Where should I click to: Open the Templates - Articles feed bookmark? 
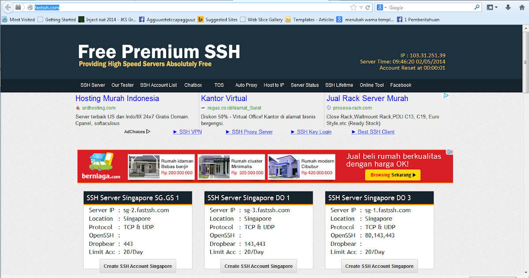tap(309, 19)
